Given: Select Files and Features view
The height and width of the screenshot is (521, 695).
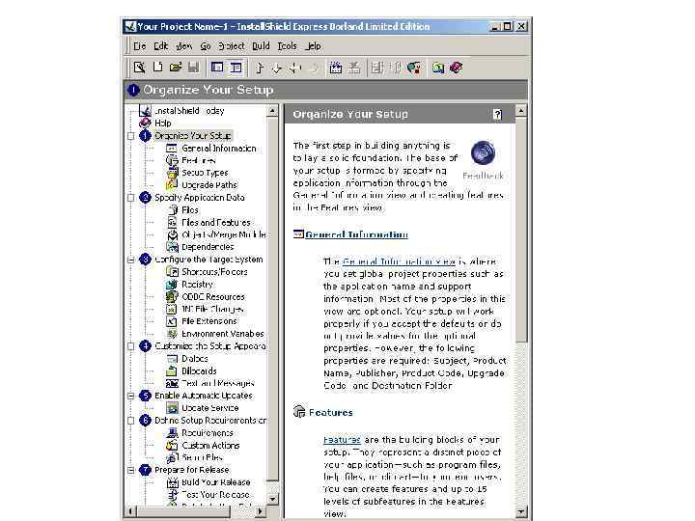Looking at the screenshot, I should [216, 223].
